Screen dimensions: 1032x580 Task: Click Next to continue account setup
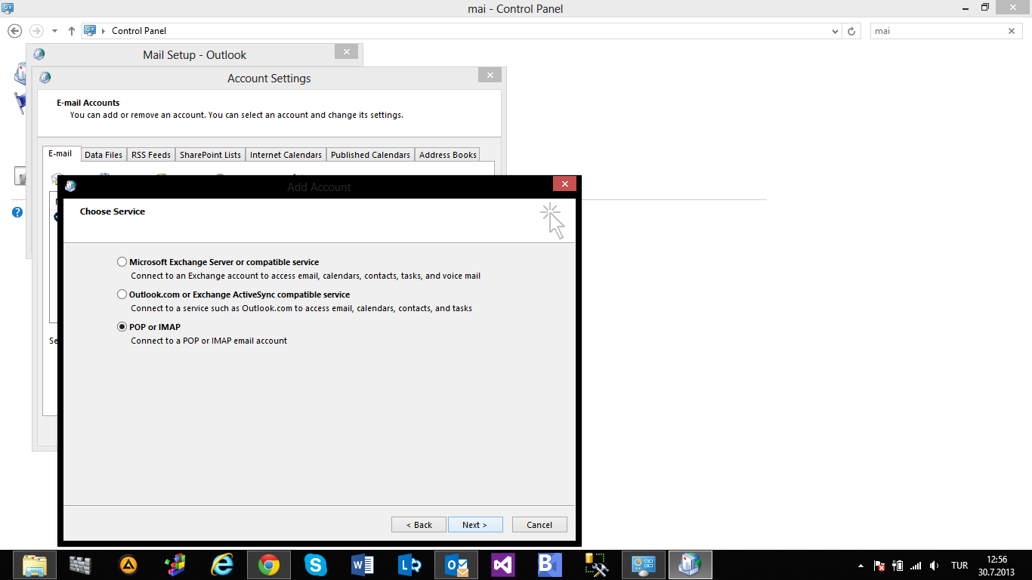click(475, 525)
